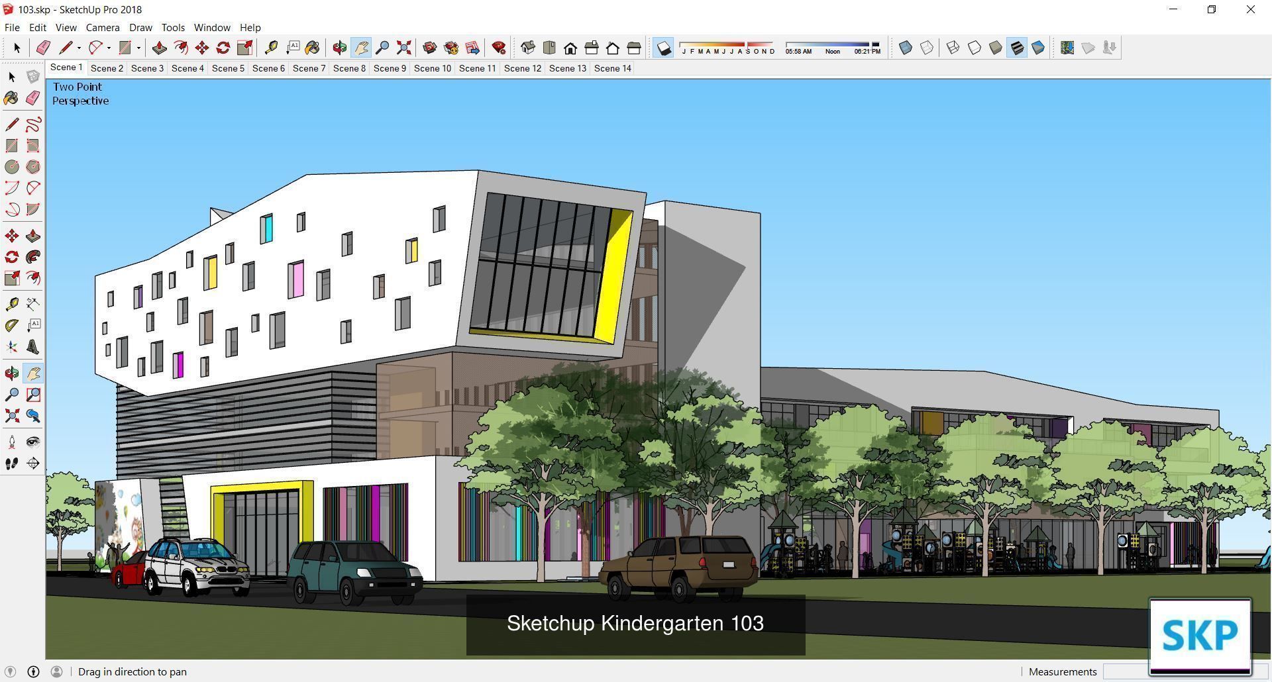Click the Add Location icon
Screen dimensions: 1272x682
1067,48
